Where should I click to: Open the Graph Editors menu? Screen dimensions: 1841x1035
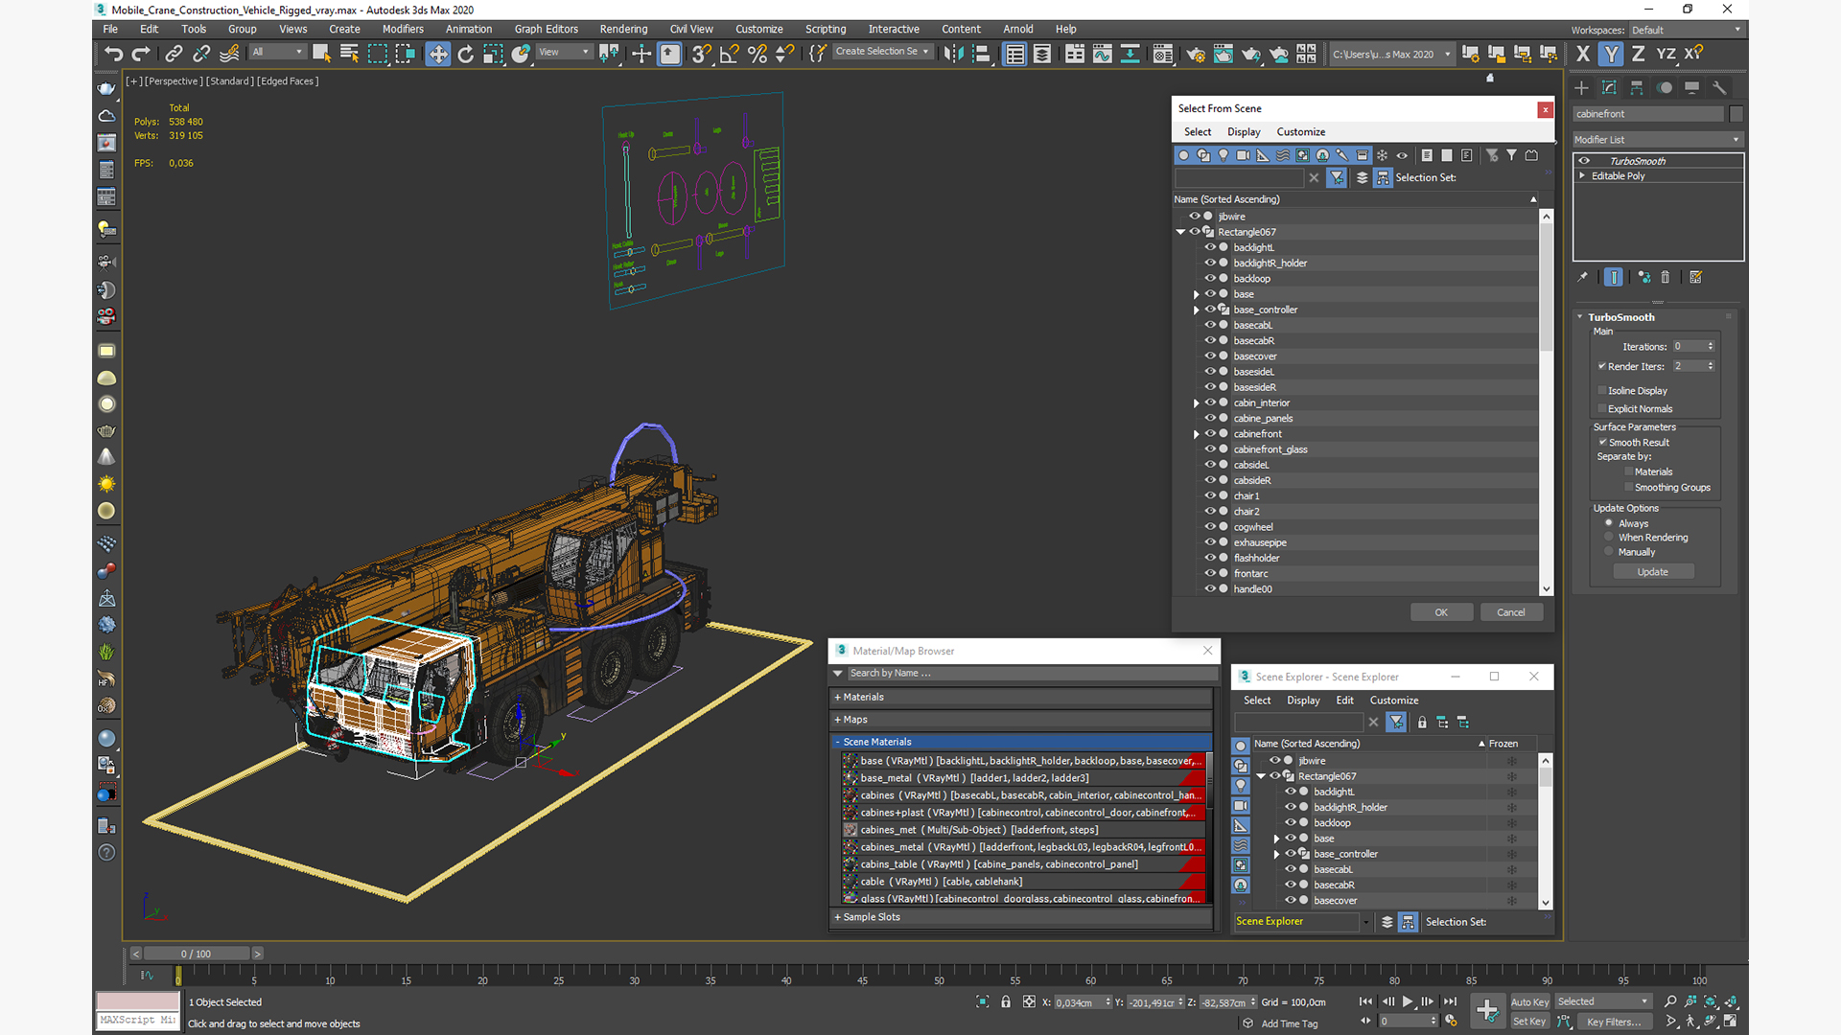tap(547, 29)
